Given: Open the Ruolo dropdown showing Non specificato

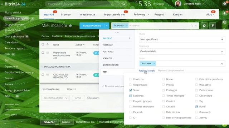Looking at the screenshot, I should pyautogui.click(x=182, y=39).
